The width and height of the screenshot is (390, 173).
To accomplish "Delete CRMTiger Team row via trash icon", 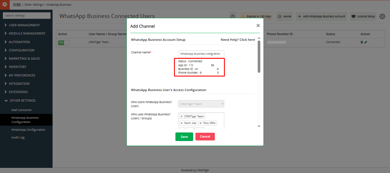I will 362,42.
